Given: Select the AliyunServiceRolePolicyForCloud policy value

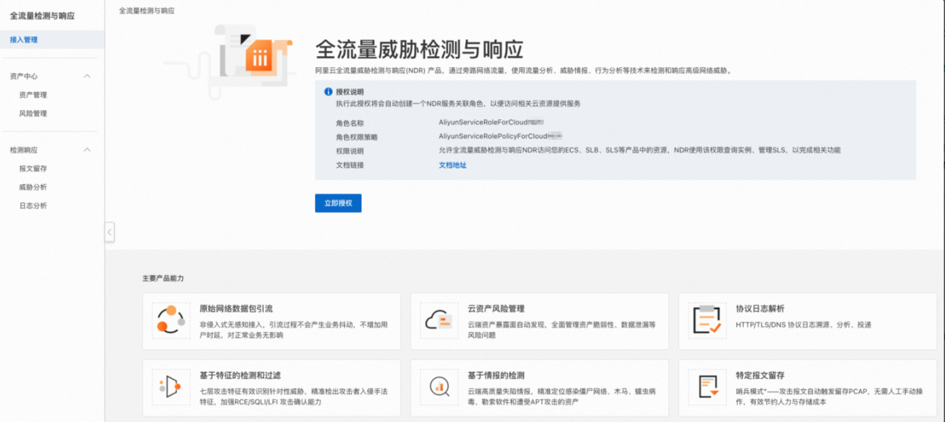Looking at the screenshot, I should point(501,136).
